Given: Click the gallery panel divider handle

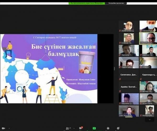Looking at the screenshot, I should point(114,69).
